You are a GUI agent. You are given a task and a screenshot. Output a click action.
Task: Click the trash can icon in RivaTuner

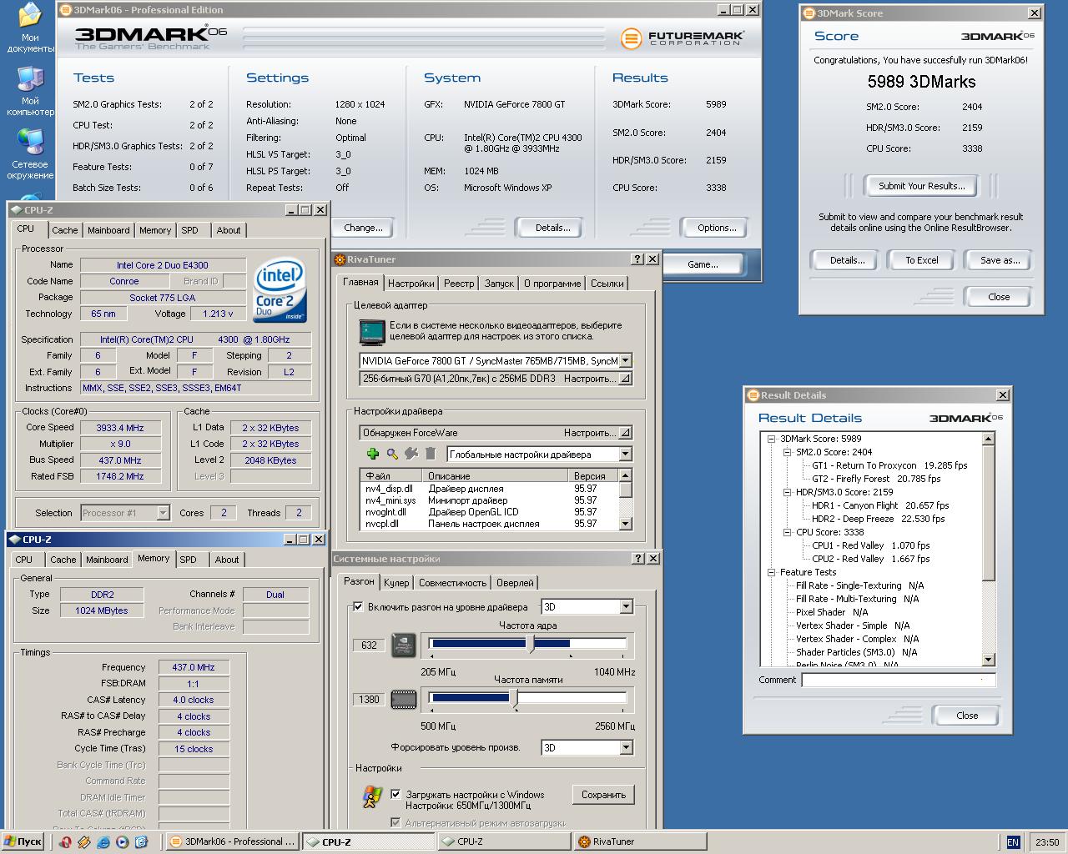(431, 454)
